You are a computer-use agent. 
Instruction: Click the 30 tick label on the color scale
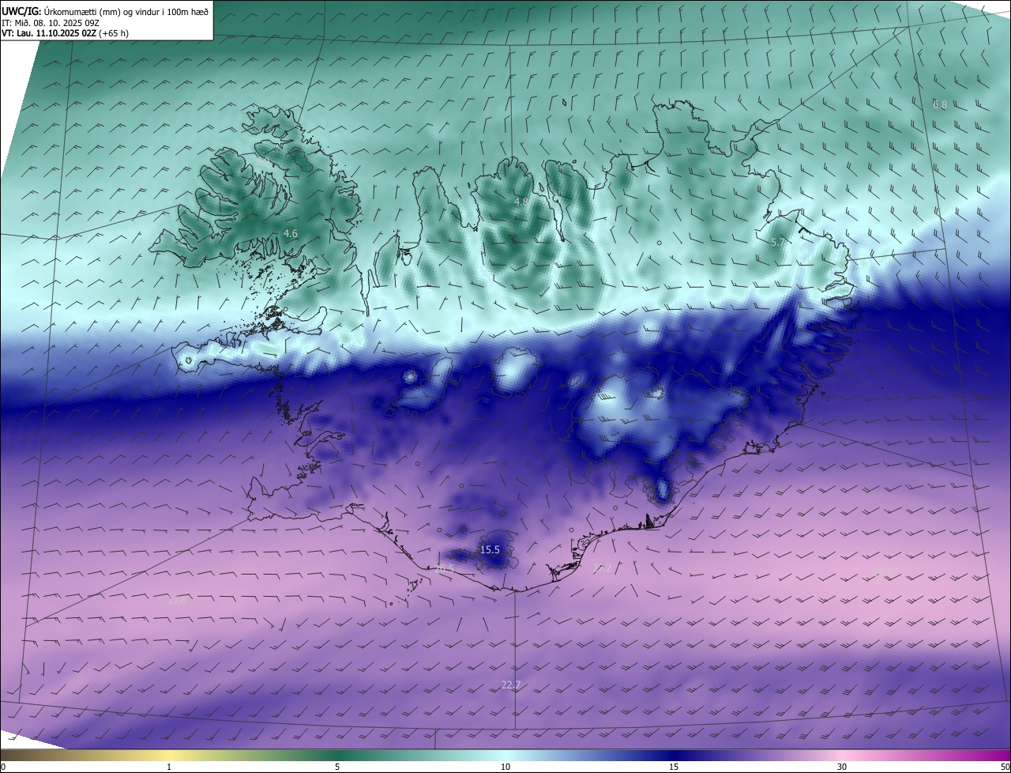(842, 767)
